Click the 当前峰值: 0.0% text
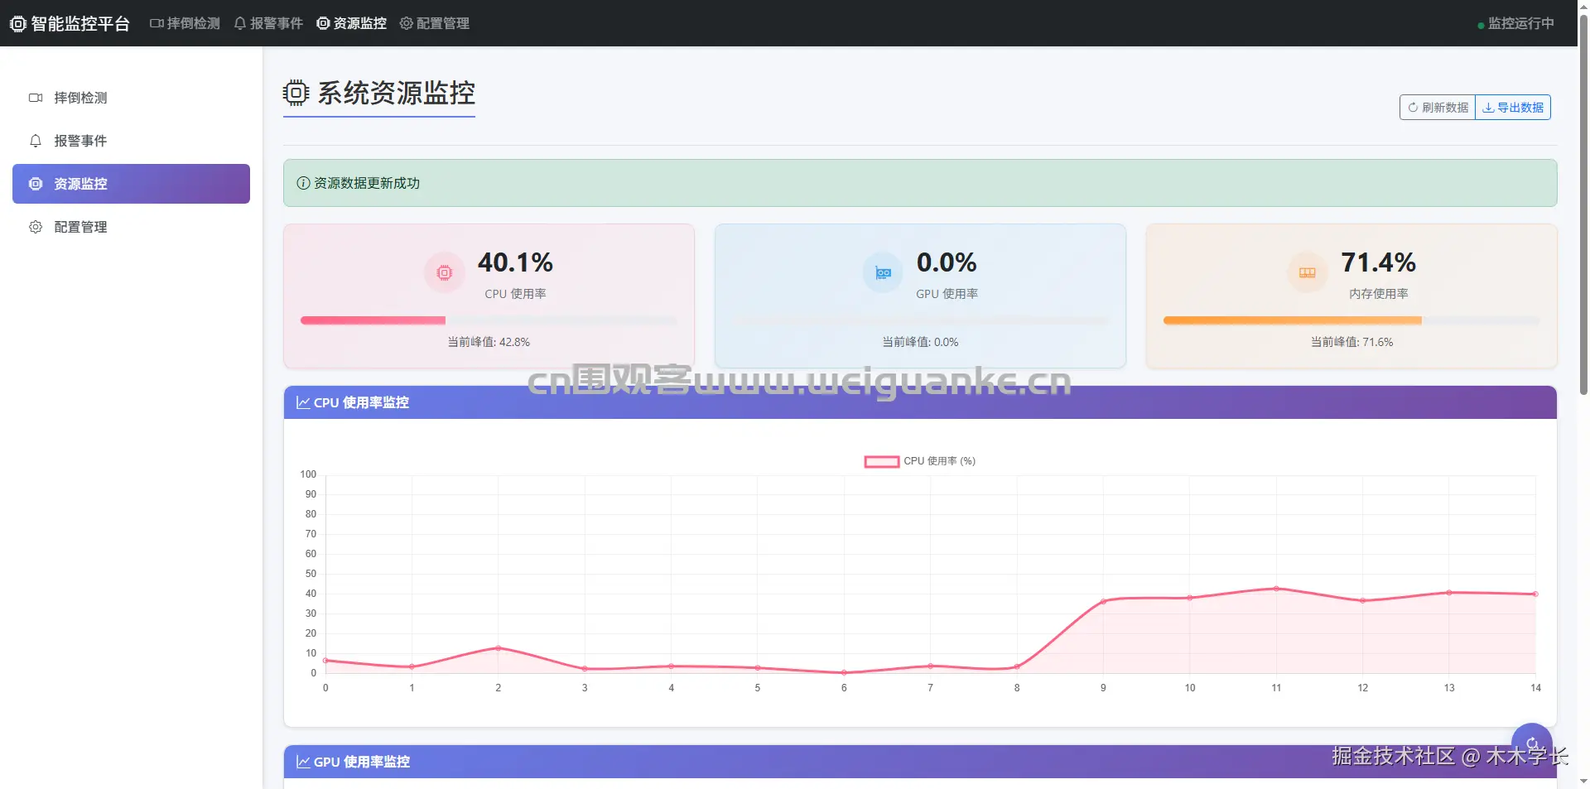 (920, 342)
